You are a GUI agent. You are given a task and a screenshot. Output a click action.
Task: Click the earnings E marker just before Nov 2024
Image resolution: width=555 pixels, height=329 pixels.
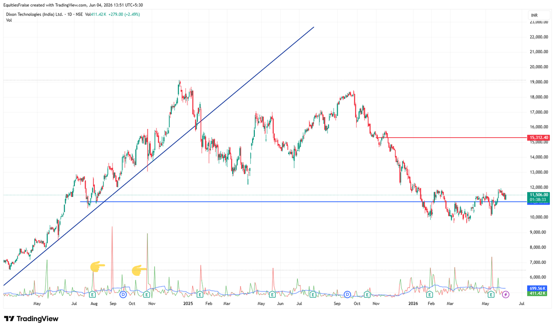click(x=147, y=294)
